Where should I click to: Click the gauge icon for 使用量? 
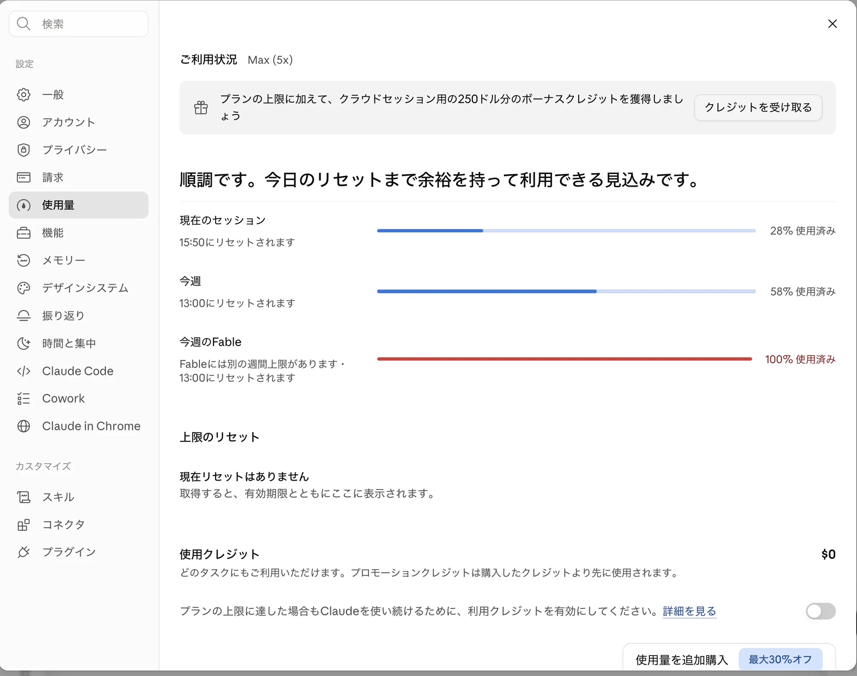(23, 205)
